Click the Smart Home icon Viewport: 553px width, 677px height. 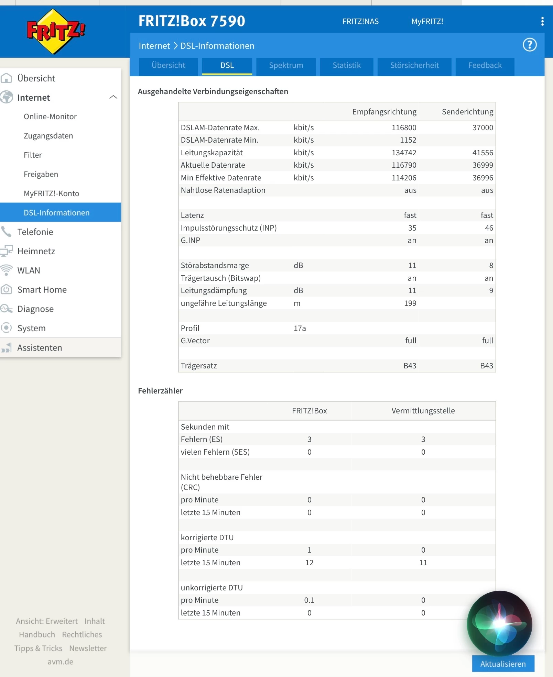coord(7,289)
